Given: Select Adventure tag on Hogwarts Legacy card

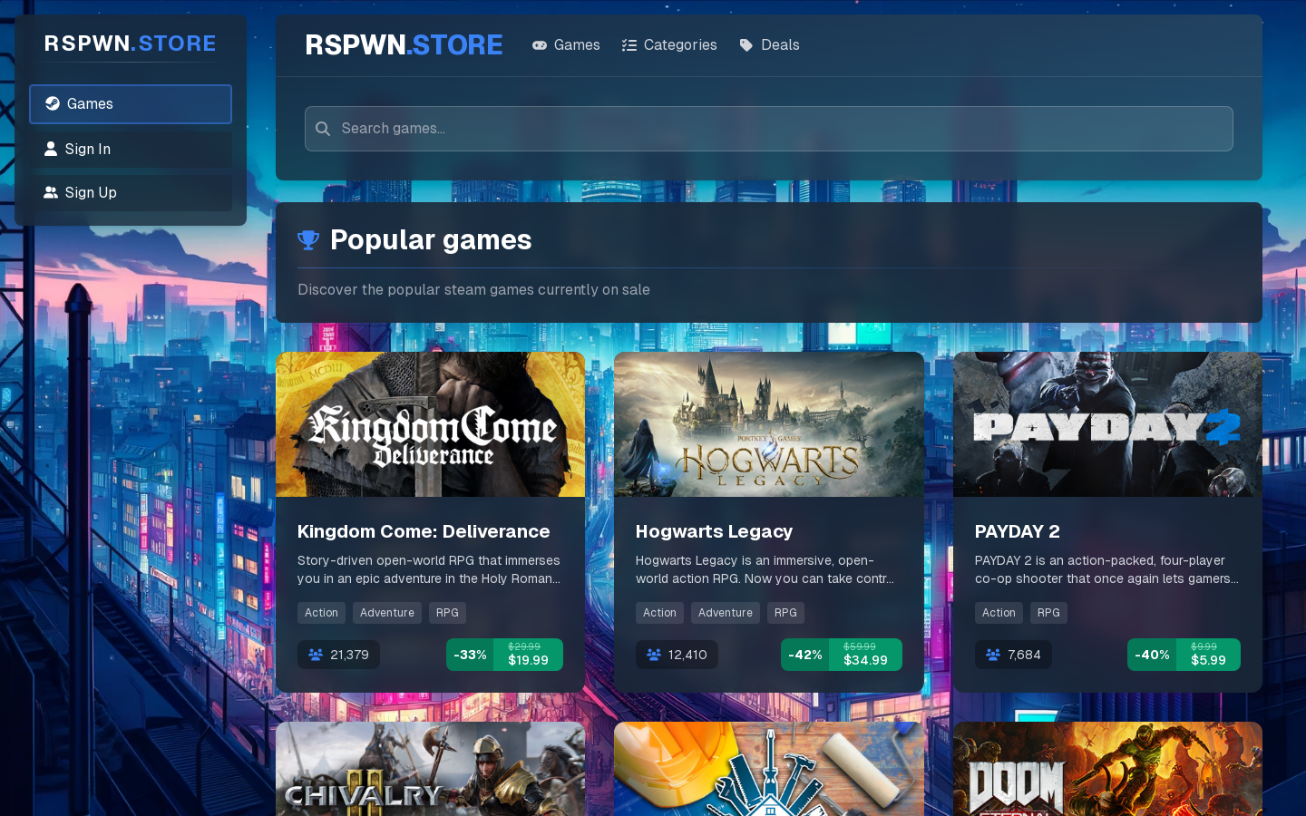Looking at the screenshot, I should click(726, 613).
